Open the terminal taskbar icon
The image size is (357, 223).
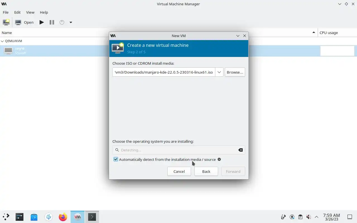point(92,217)
